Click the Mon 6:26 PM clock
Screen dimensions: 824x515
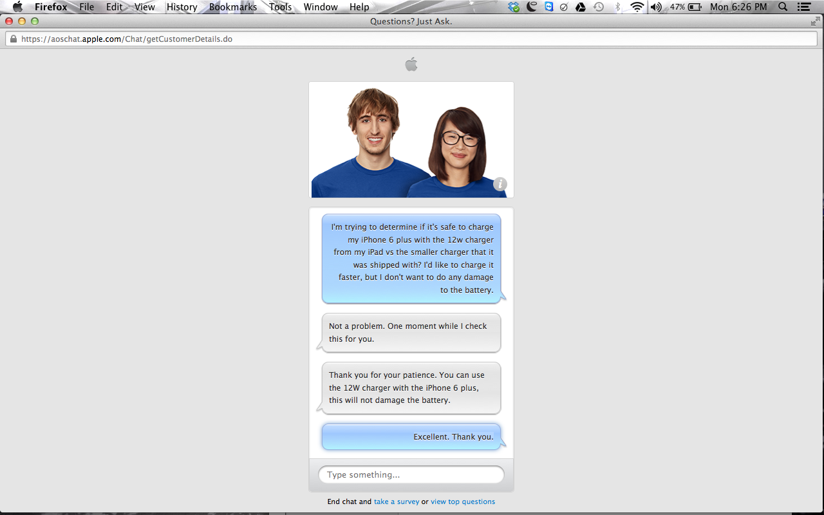(x=738, y=7)
